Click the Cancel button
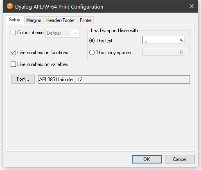This screenshot has width=201, height=170. [180, 159]
